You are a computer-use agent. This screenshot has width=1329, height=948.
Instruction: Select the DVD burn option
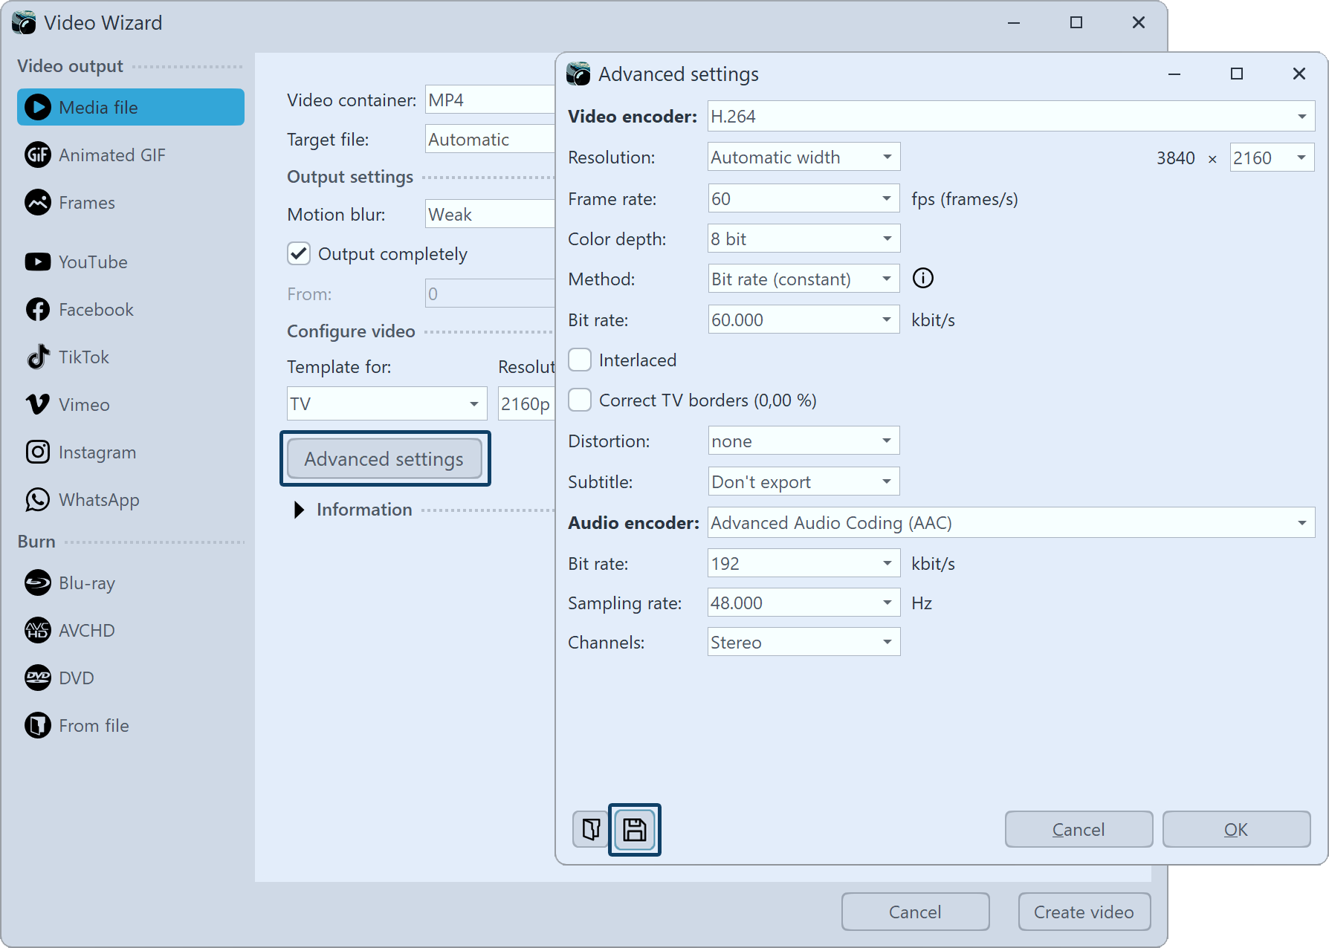76,678
